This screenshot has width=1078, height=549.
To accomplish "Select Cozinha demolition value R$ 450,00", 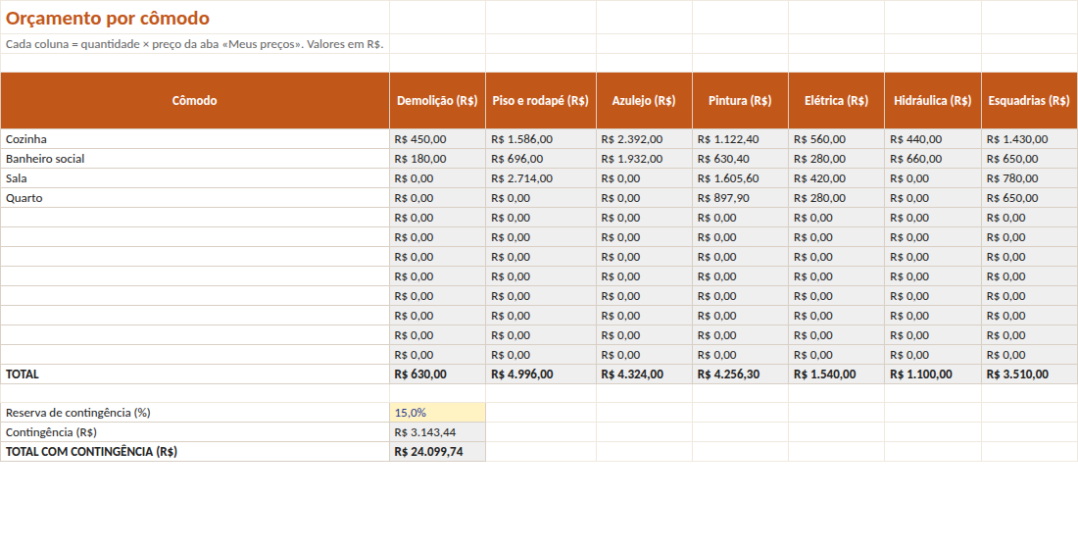I will 437,139.
